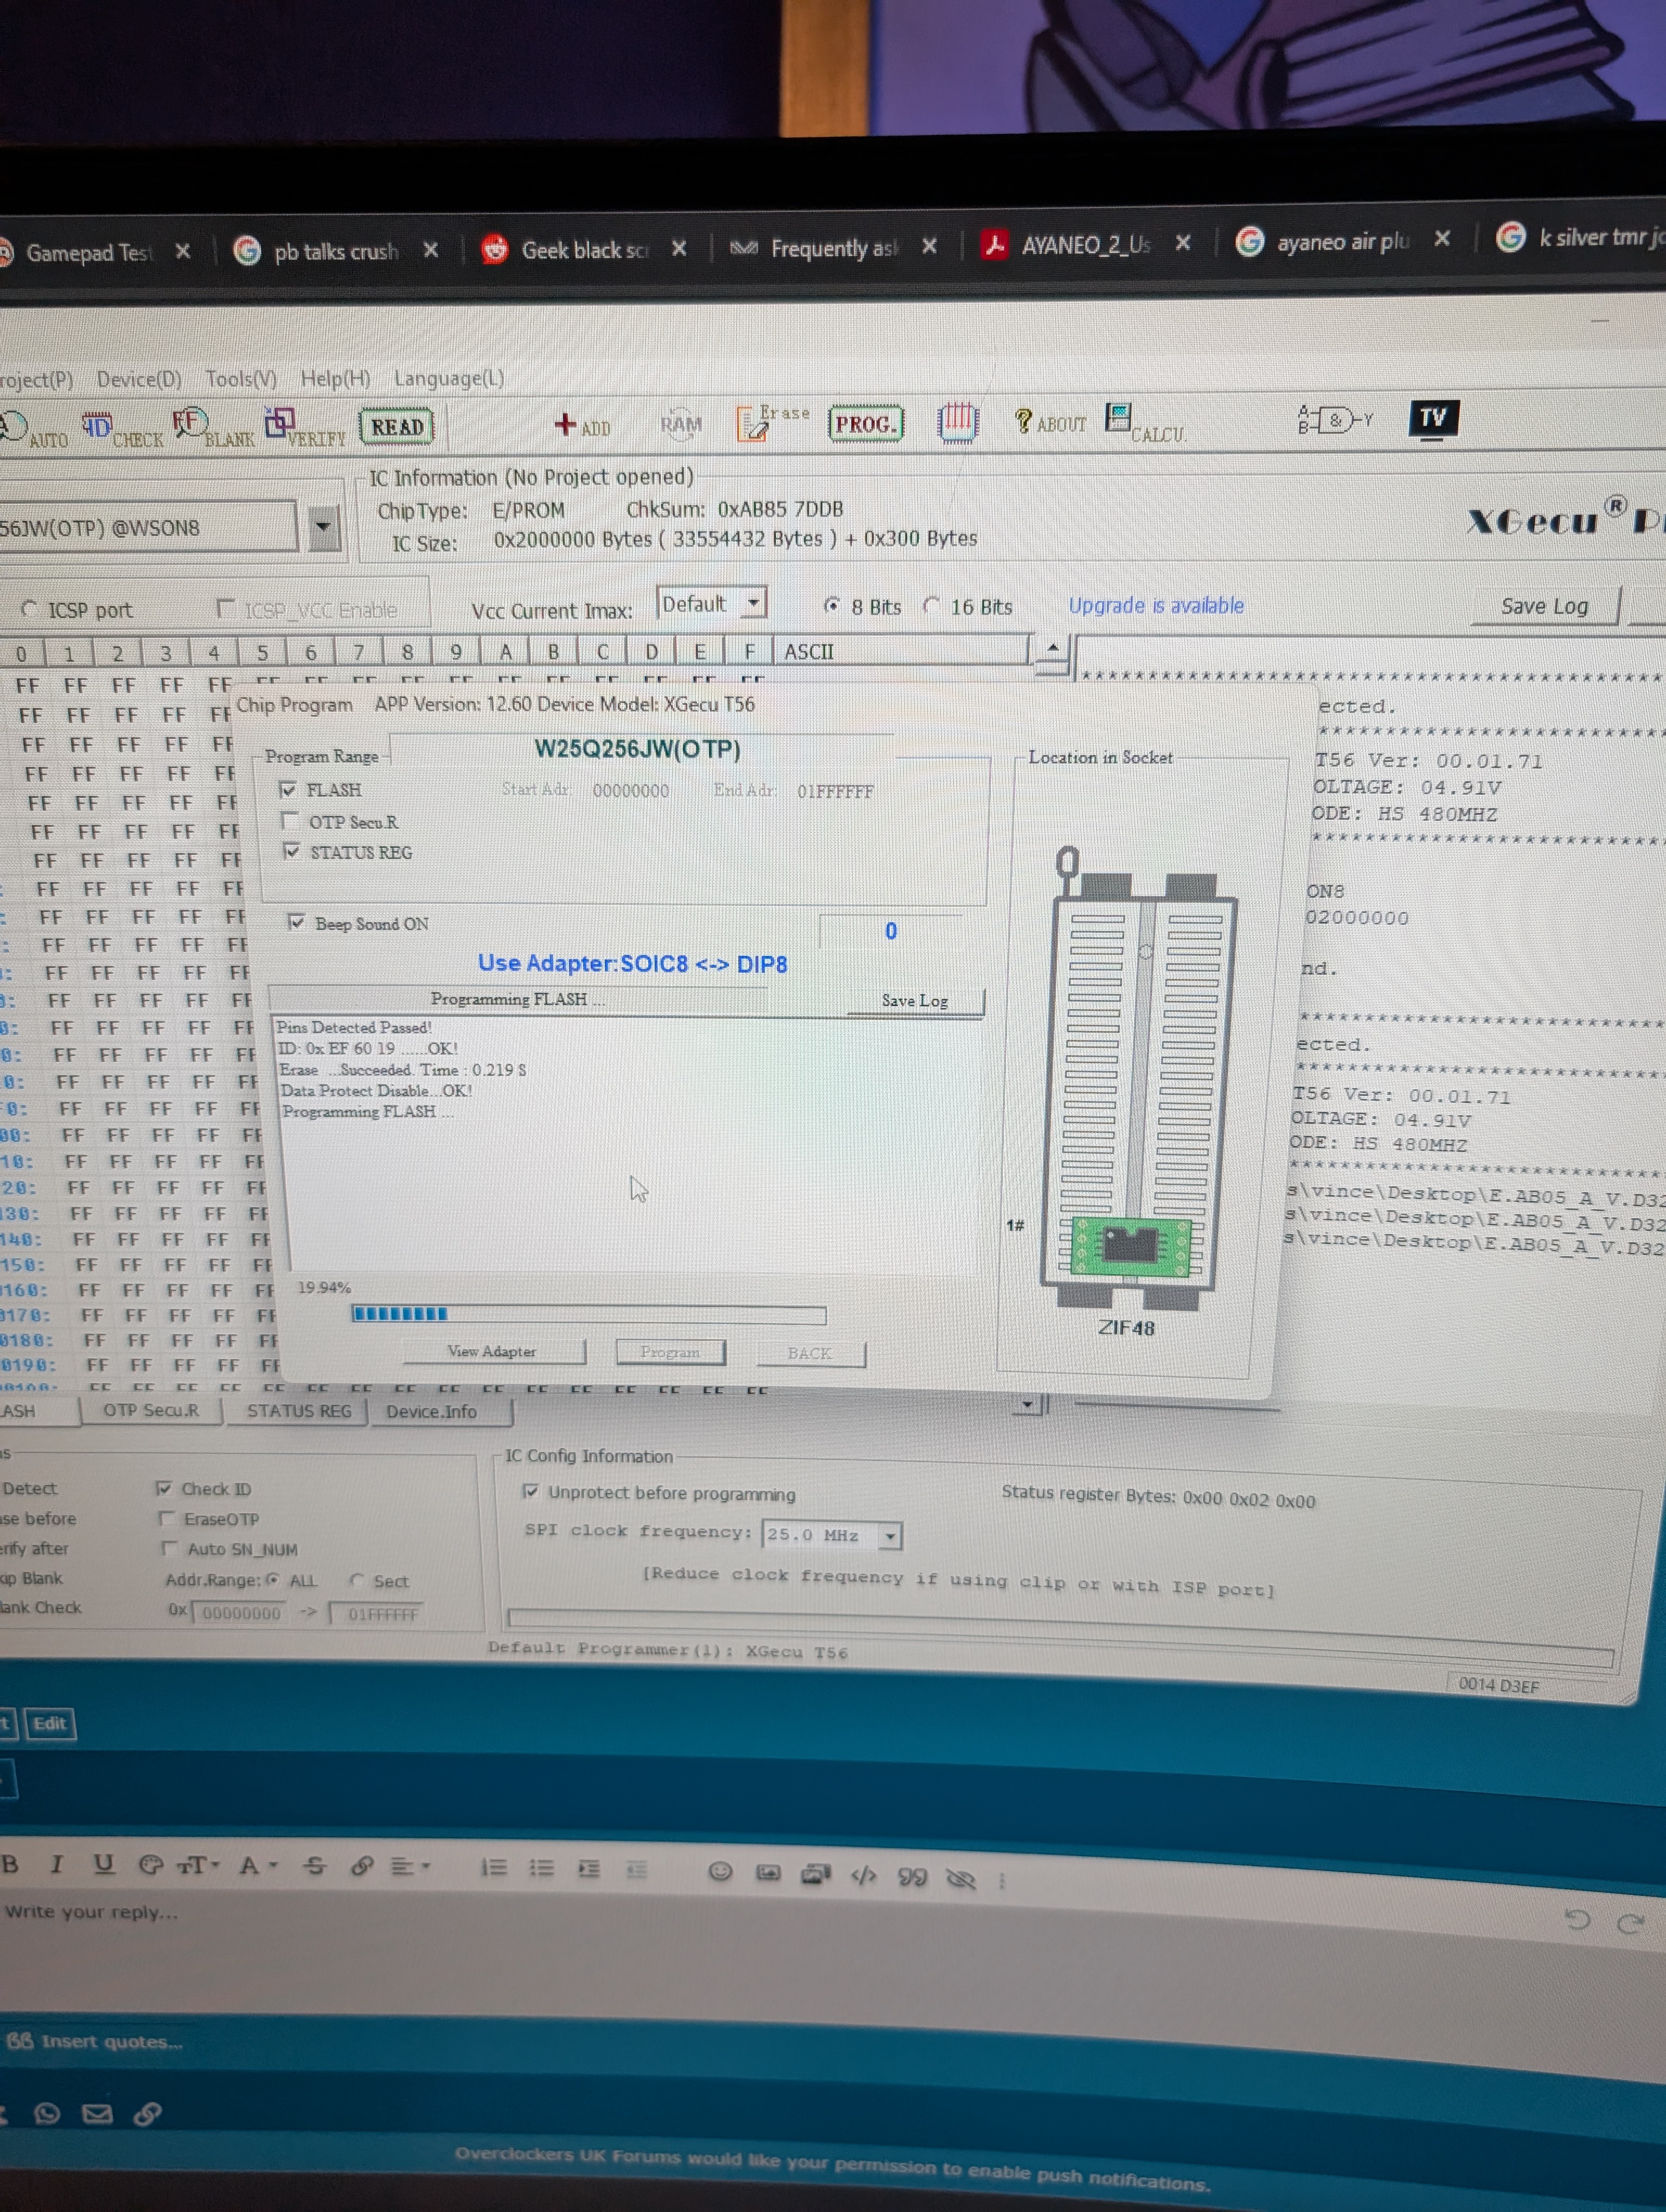Viewport: 1666px width, 2212px height.
Task: Click the undo arrow in reply editor
Action: (x=1577, y=1919)
